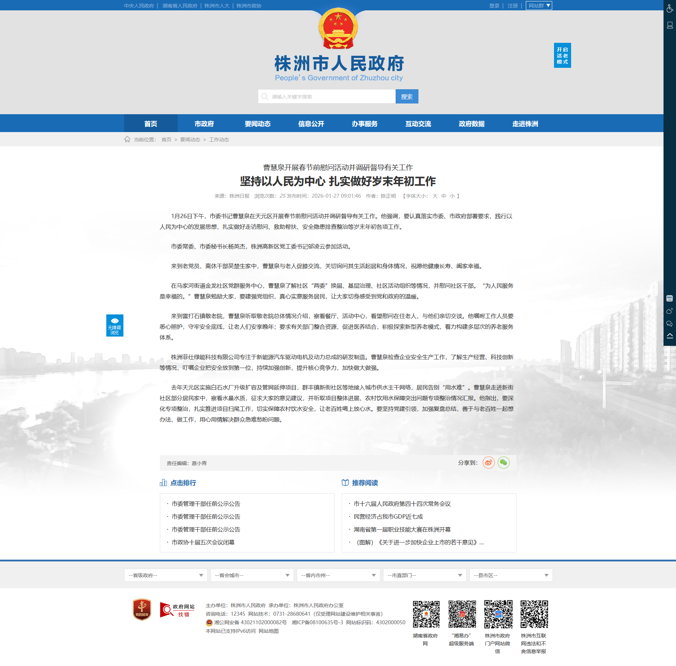This screenshot has width=676, height=666.
Task: Open Weibo icon in right sidebar
Action: [x=669, y=311]
